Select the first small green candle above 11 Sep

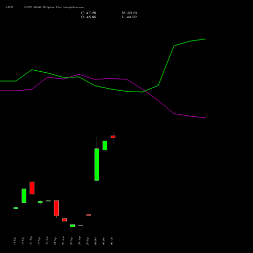(16, 208)
